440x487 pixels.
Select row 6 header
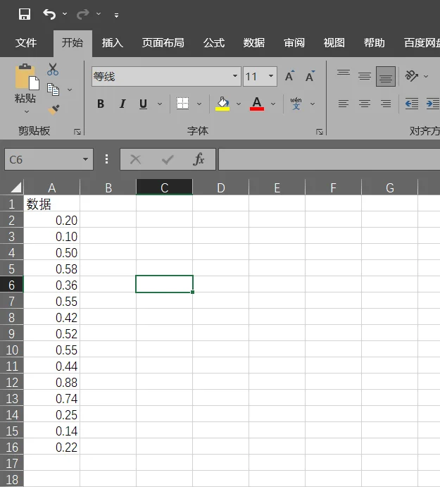pos(11,285)
